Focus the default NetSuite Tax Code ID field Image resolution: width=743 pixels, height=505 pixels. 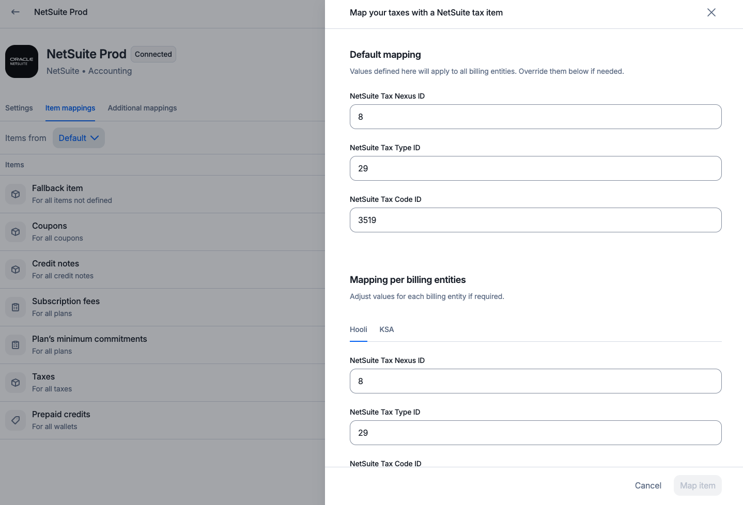535,220
